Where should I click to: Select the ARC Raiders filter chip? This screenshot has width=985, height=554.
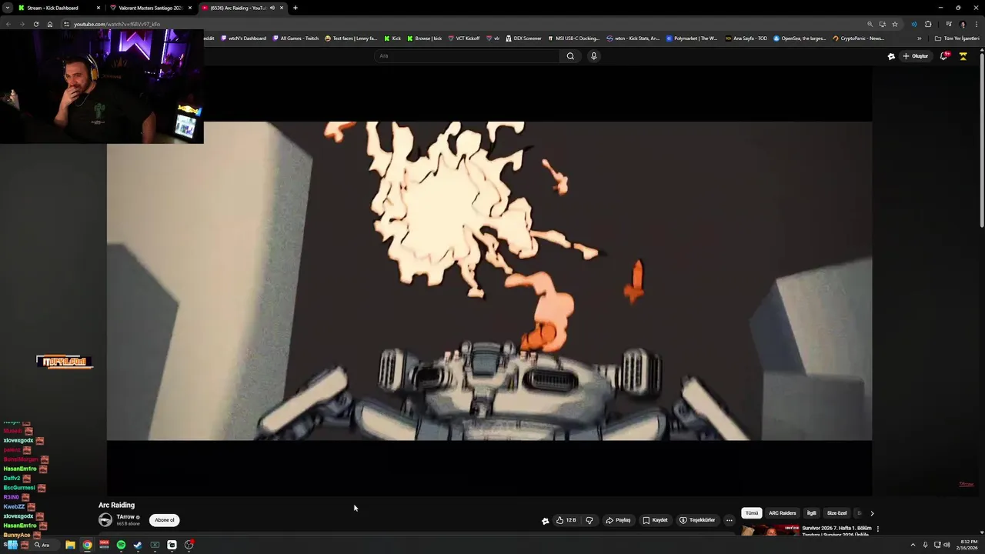(x=782, y=513)
